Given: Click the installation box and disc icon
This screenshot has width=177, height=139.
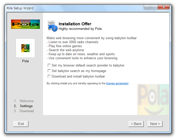Looking at the screenshot, I should (x=52, y=26).
